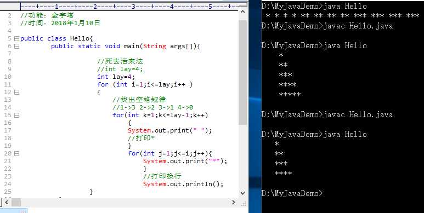Click the editor horizontal scrollbar right arrow
424x213 pixels.
click(233, 202)
